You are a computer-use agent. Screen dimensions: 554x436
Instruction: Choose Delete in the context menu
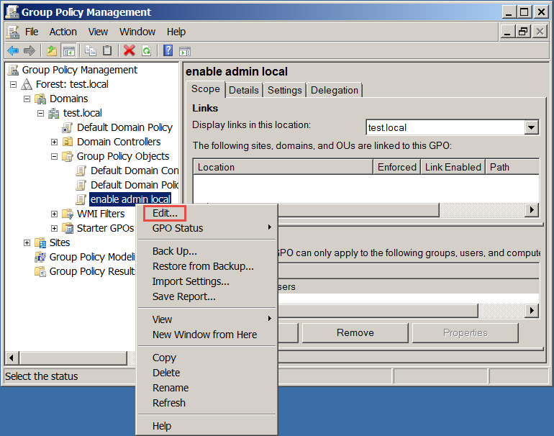pyautogui.click(x=206, y=373)
